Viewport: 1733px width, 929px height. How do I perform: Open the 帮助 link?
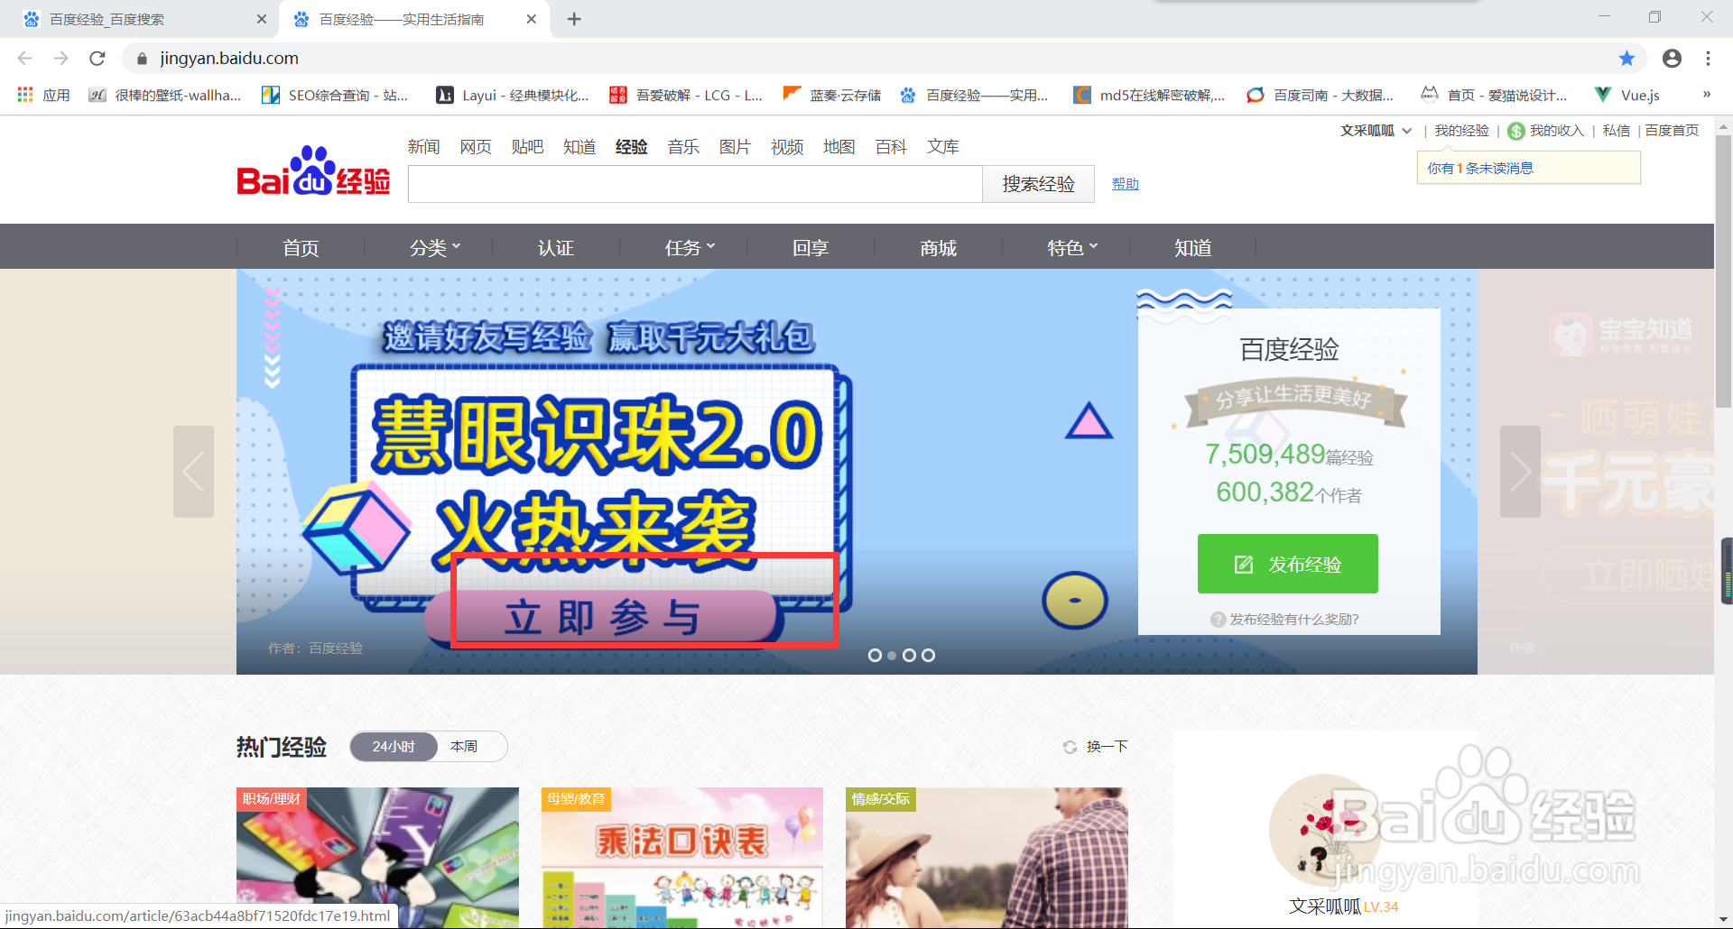[1126, 184]
